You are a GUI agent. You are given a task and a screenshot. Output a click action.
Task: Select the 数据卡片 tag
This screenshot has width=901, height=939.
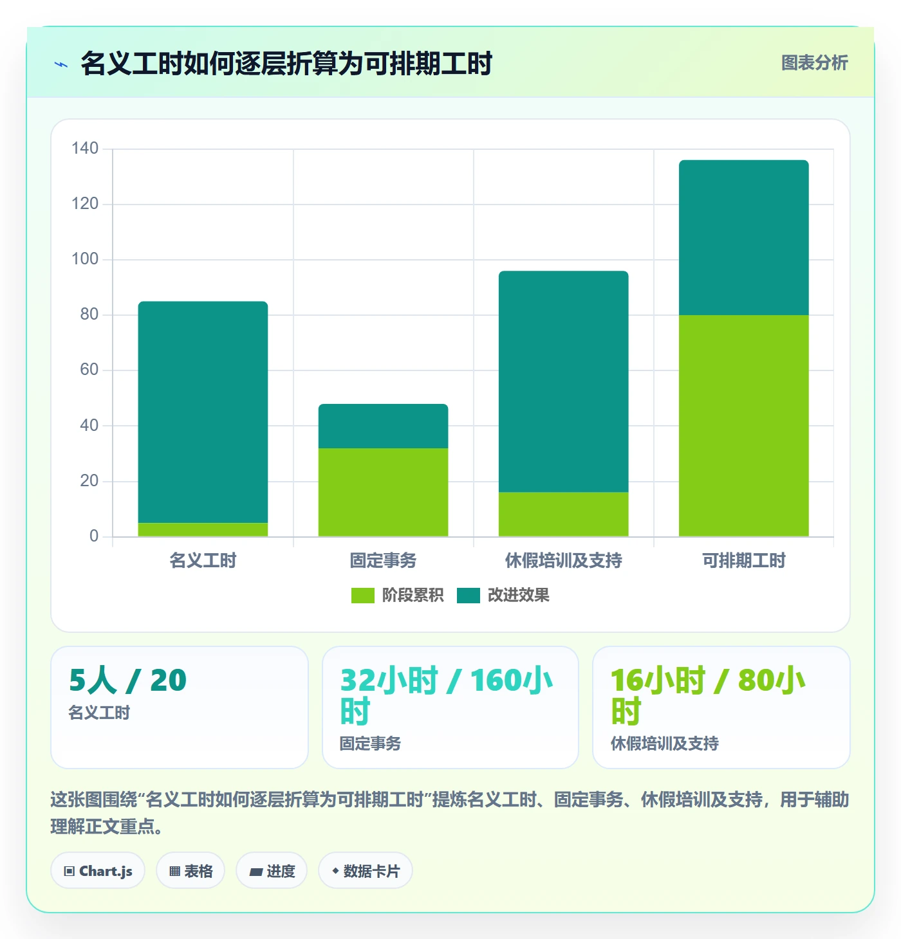[366, 871]
